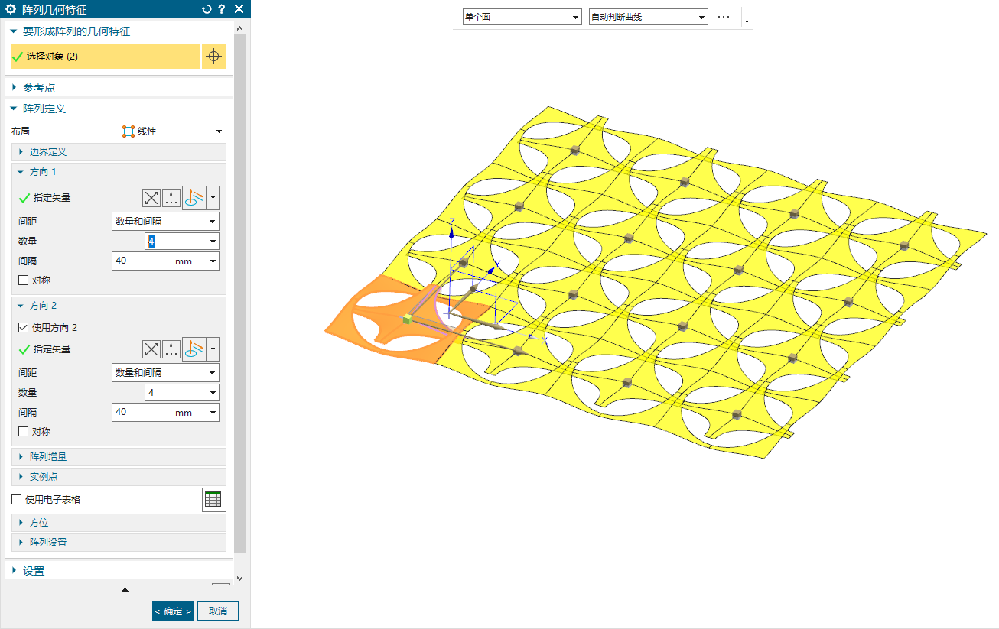
Task: Click the dialog scrollbar down arrow
Action: coord(239,579)
